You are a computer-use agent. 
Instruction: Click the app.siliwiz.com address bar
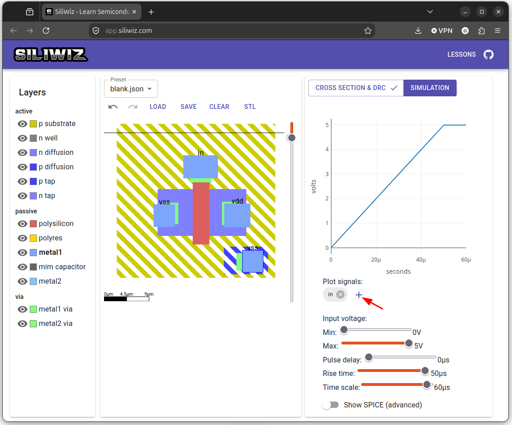(232, 31)
